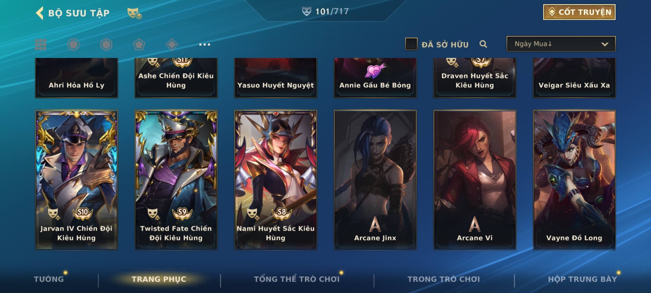Switch to the Tướng tab
This screenshot has width=651, height=293.
[49, 279]
